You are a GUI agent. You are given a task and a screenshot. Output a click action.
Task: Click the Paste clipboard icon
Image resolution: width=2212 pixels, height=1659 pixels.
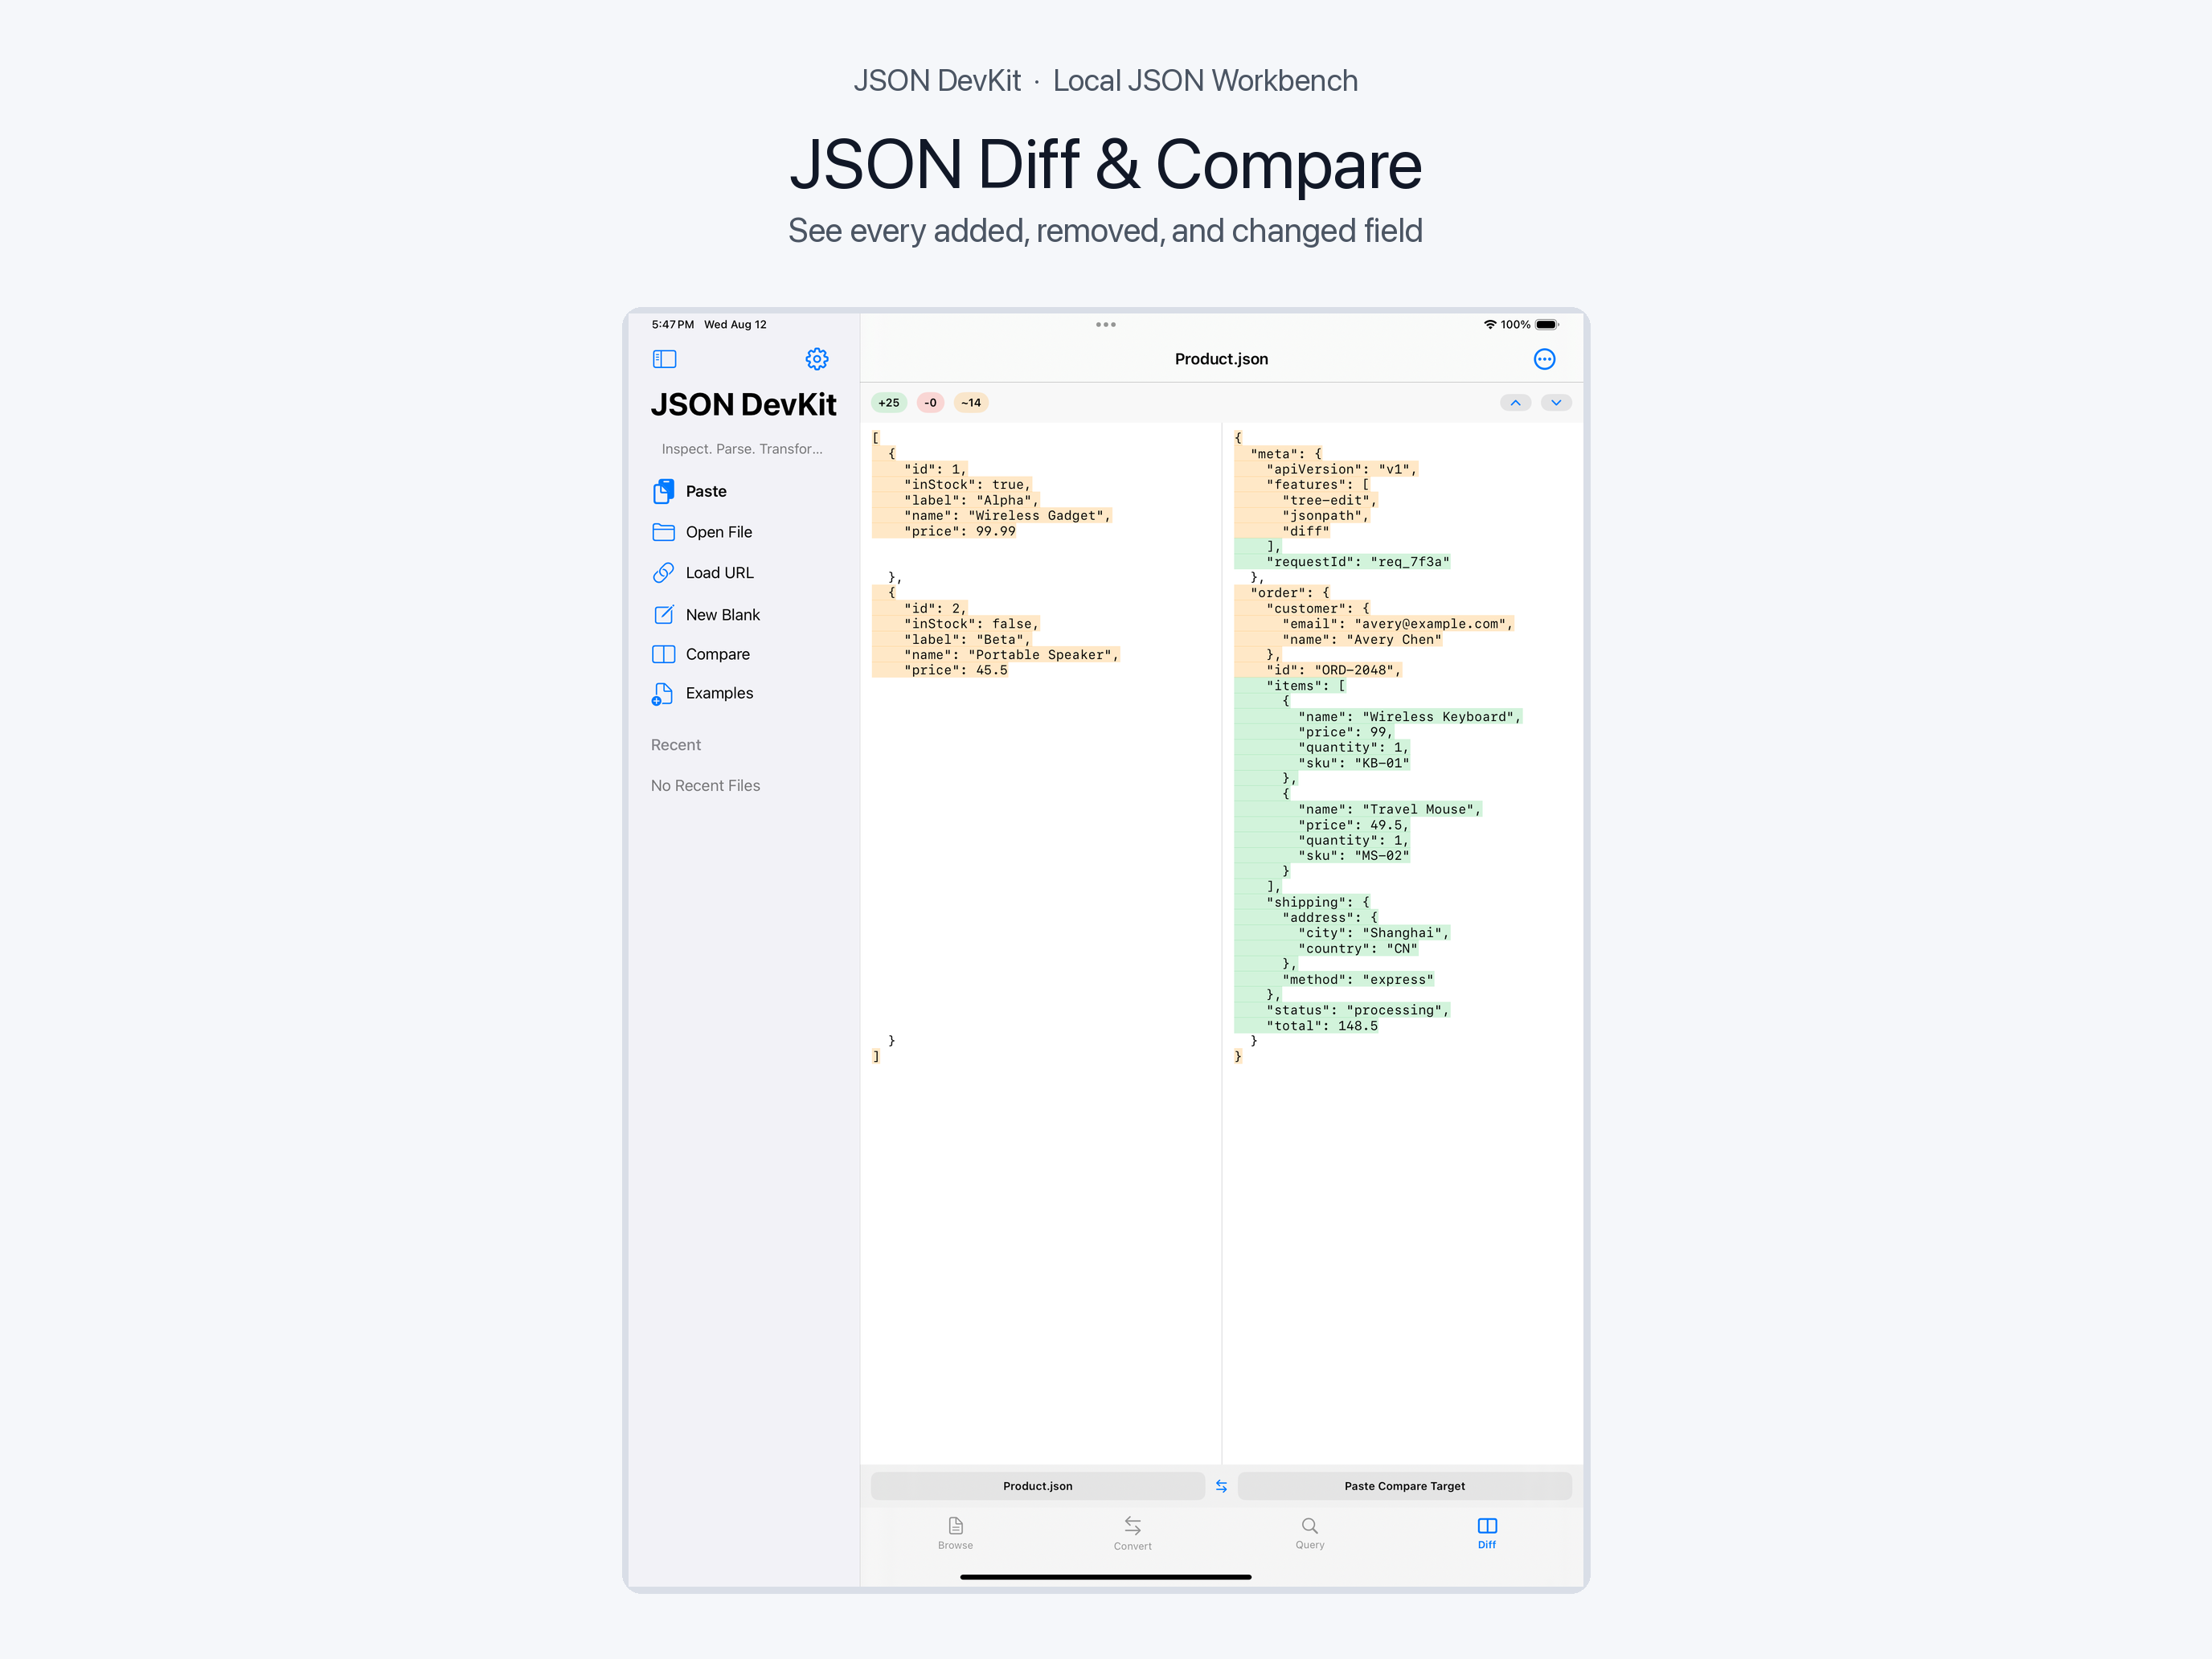[x=663, y=491]
